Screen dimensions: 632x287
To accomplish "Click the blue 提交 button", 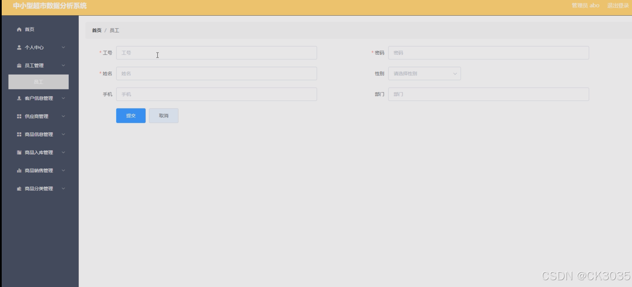I will (131, 116).
